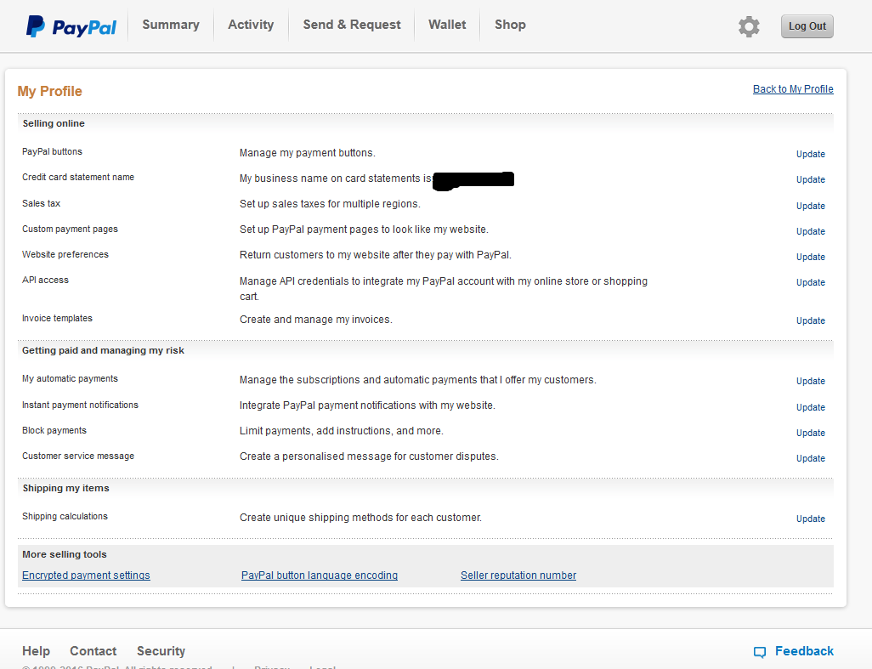This screenshot has height=669, width=872.
Task: Follow the Back to My Profile link
Action: click(x=793, y=89)
